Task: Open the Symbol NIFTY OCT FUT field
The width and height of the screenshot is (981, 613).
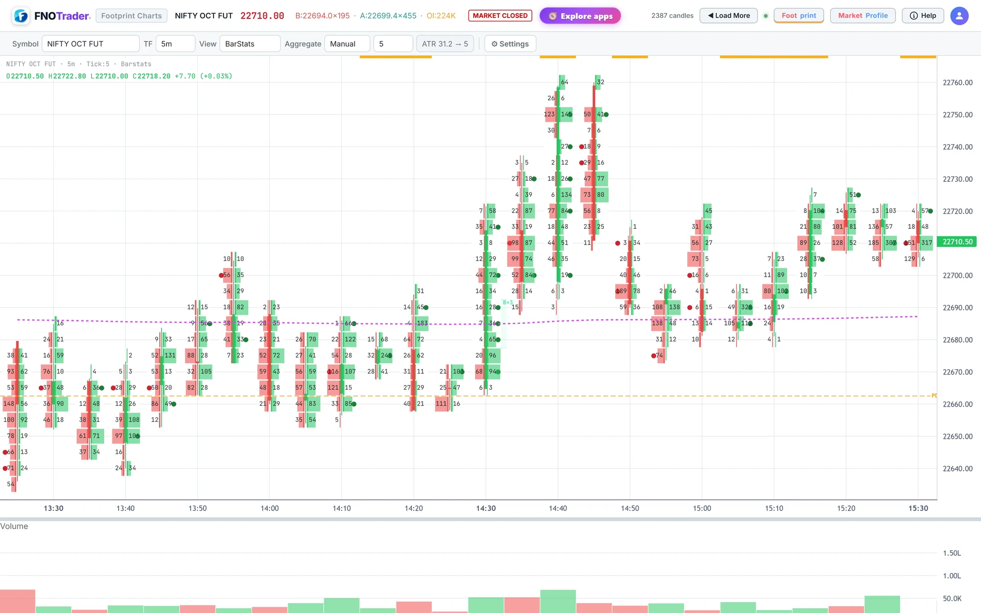Action: point(90,44)
